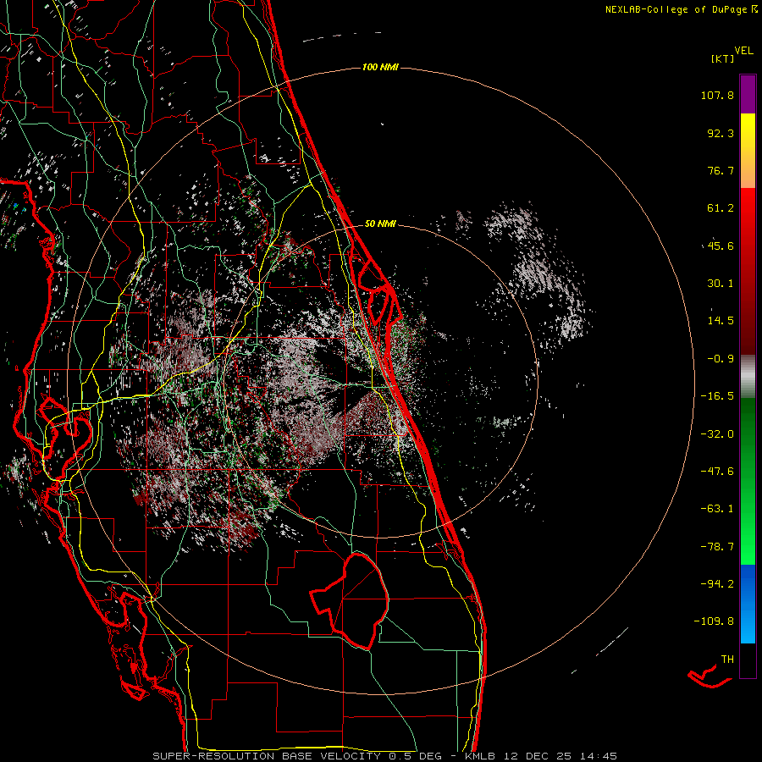The image size is (762, 762).
Task: Select the -94.2 scale value
Action: (717, 584)
